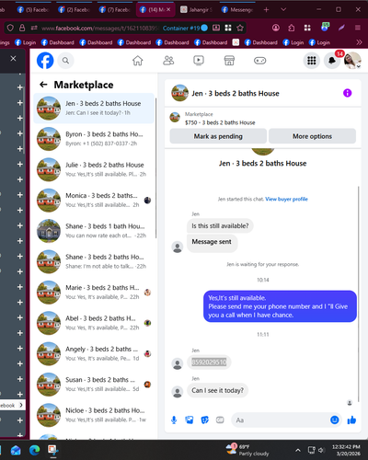Open Shane 3 beds 1 bath House chat

pos(94,231)
